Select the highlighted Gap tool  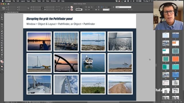(2, 22)
